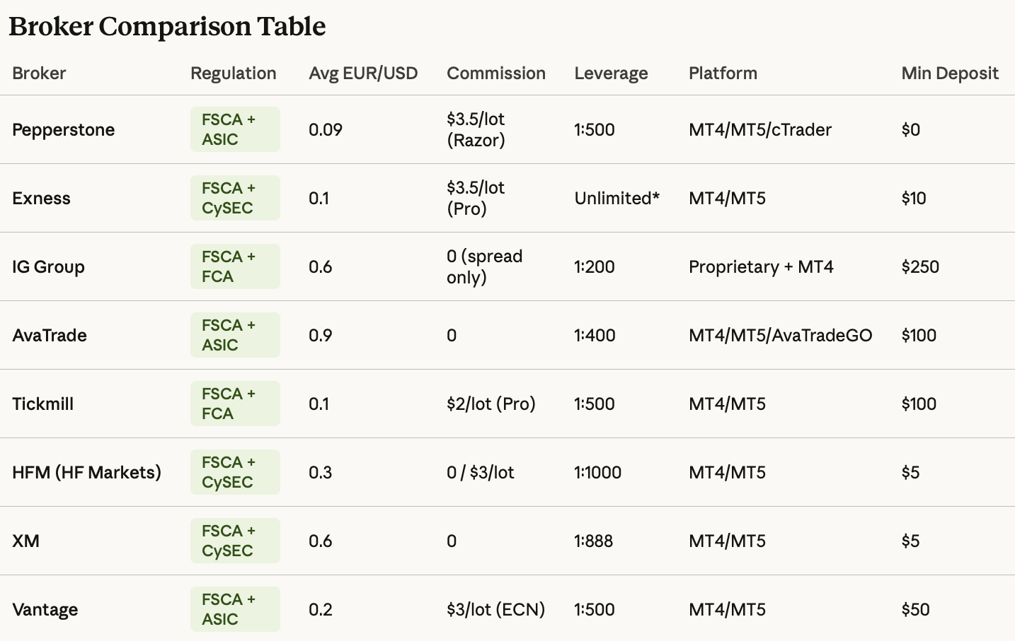Select the "0" commission in AvaTrade row
1015x641 pixels.
[452, 336]
